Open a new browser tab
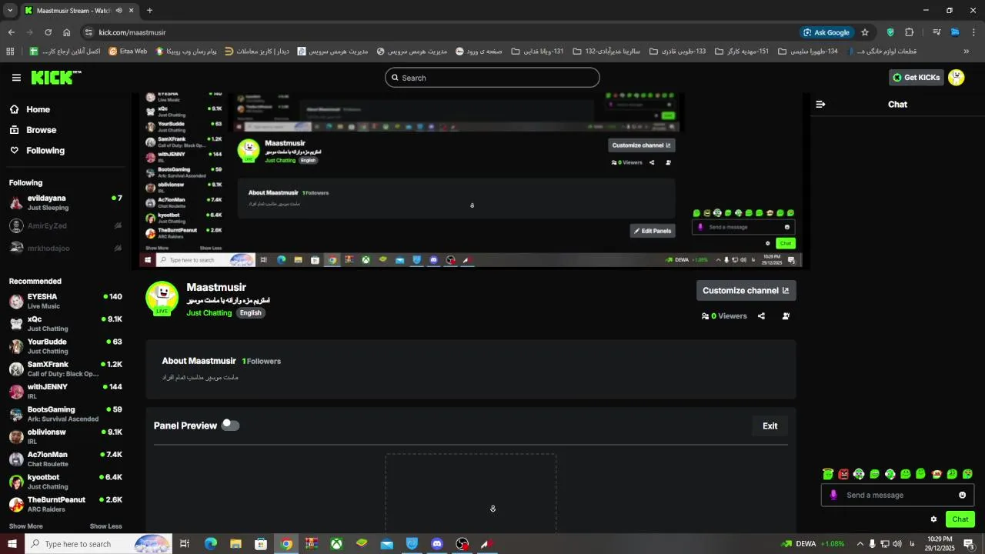 click(149, 11)
